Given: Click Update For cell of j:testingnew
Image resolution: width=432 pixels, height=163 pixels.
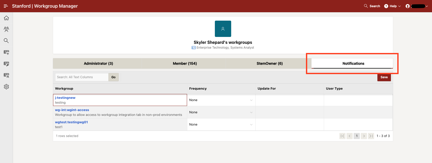Looking at the screenshot, I should click(290, 100).
